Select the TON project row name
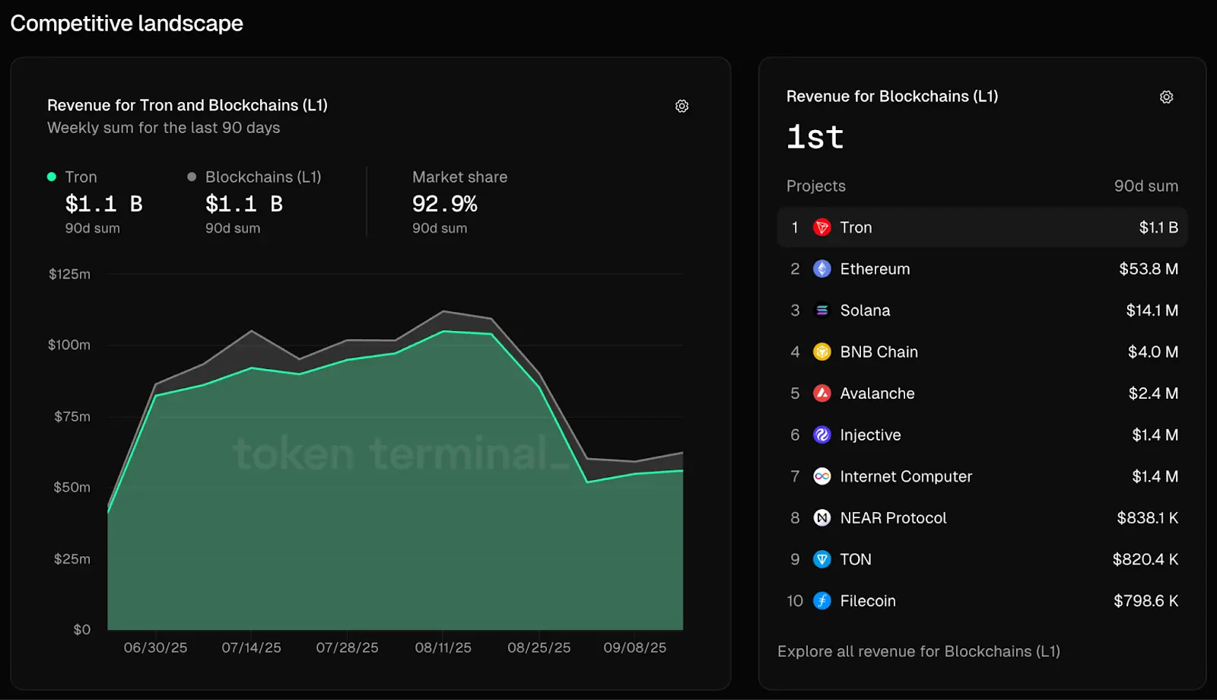Image resolution: width=1217 pixels, height=700 pixels. click(855, 559)
